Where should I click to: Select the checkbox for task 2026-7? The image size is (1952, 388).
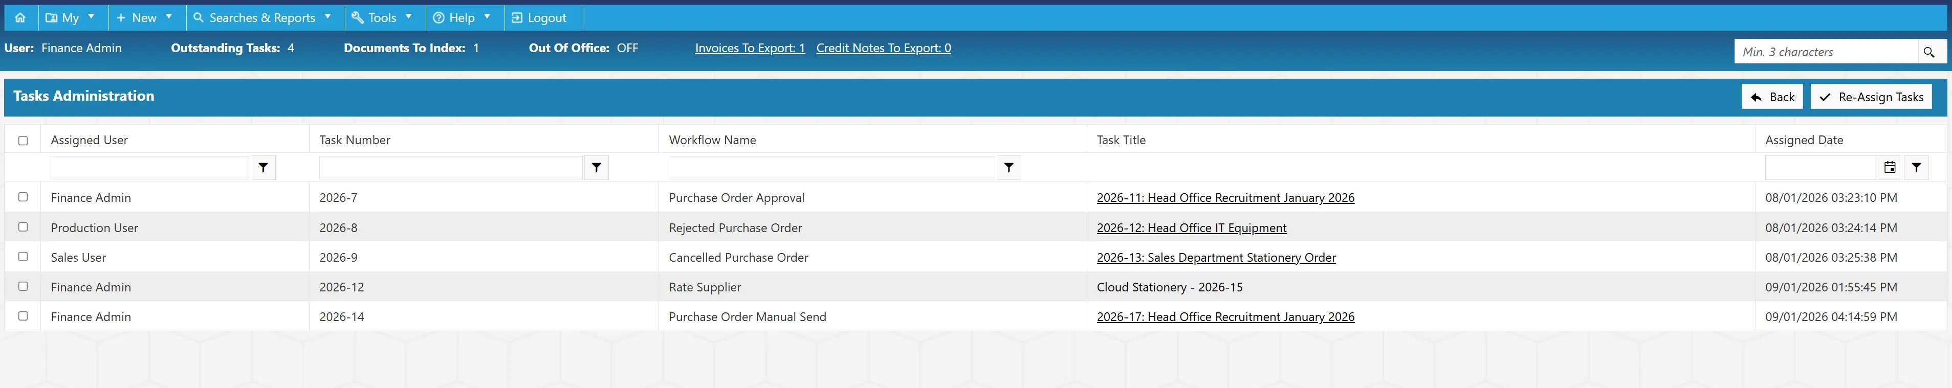click(x=23, y=197)
